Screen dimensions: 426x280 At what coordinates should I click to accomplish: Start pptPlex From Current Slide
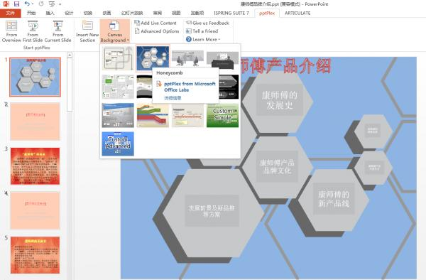coord(58,31)
